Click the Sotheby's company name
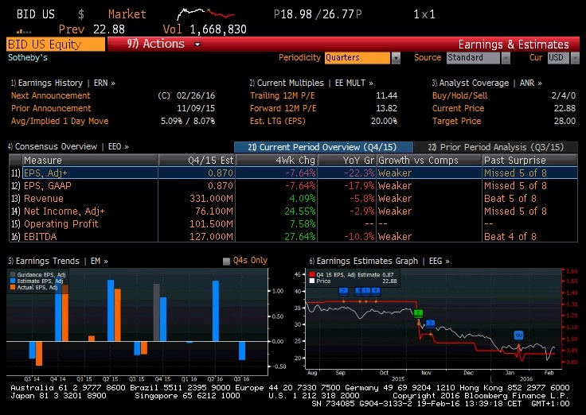 (x=28, y=57)
